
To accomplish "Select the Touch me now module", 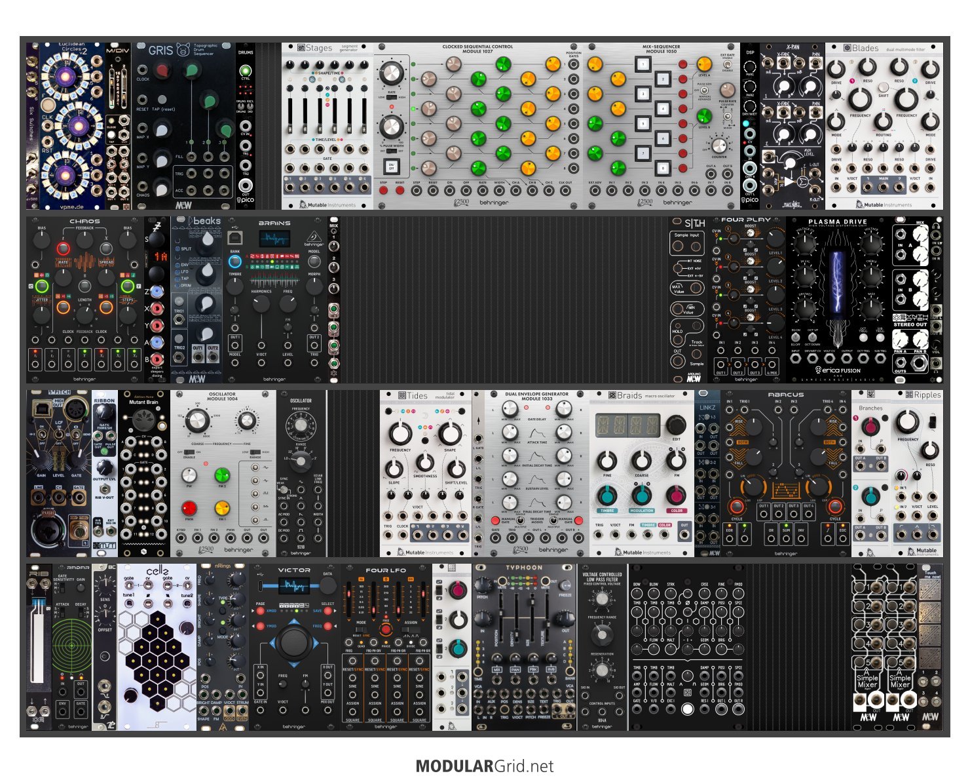I will [x=930, y=647].
